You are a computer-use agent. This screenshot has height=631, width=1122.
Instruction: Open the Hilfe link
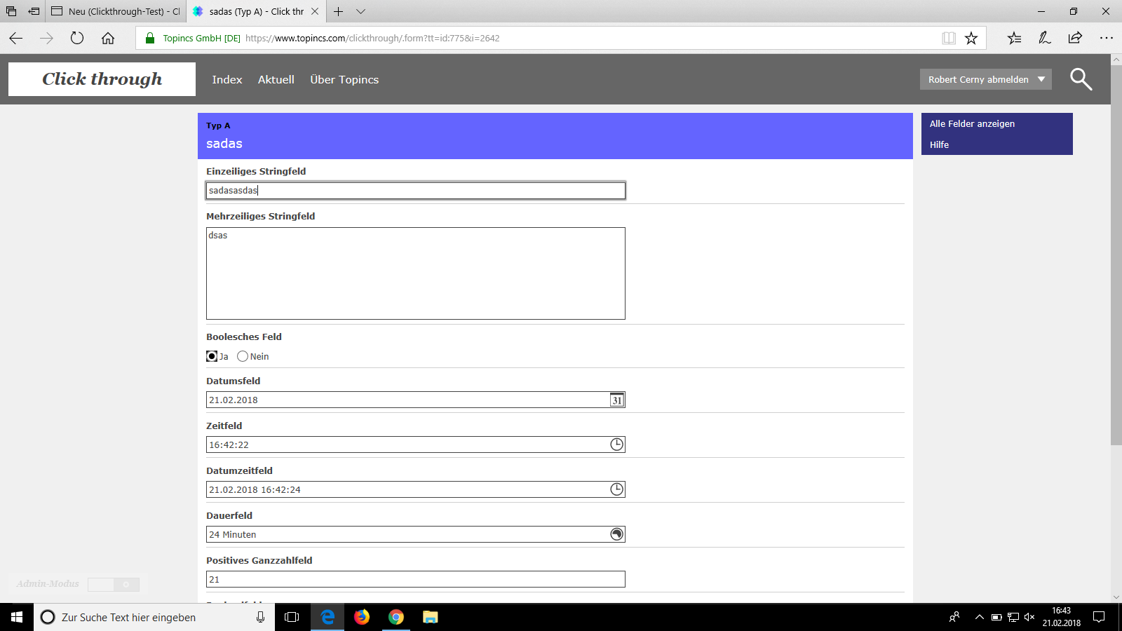point(939,144)
